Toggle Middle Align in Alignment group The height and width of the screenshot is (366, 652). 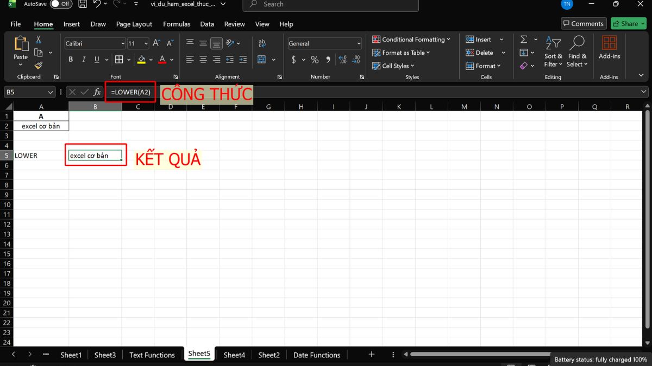203,43
